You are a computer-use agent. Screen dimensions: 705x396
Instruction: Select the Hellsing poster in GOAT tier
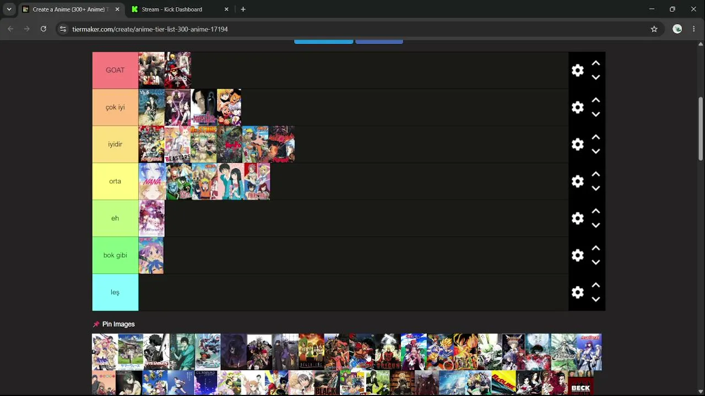point(178,70)
